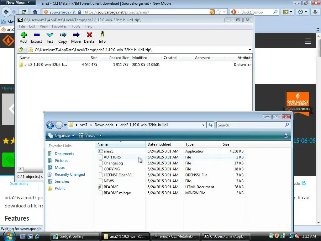Open the View menu in 7-Zip

pyautogui.click(x=44, y=26)
